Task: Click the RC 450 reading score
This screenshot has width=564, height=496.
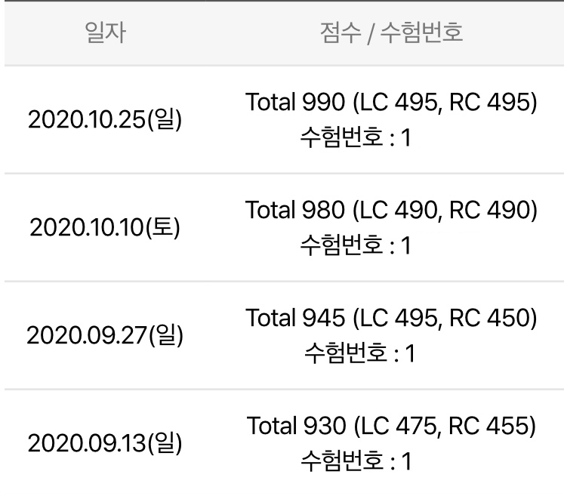Action: pyautogui.click(x=489, y=320)
